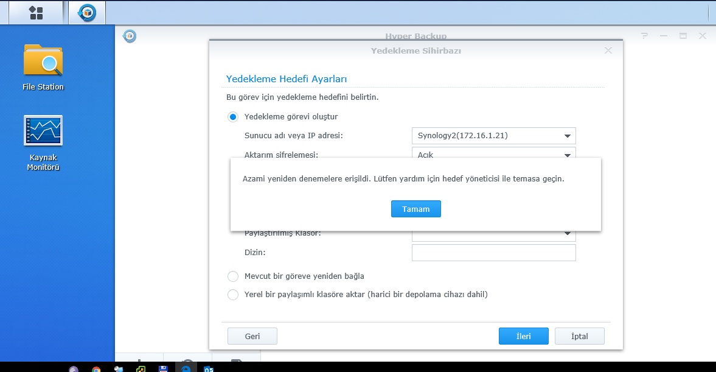716x372 pixels.
Task: Click into the Dizin text field
Action: pyautogui.click(x=493, y=253)
